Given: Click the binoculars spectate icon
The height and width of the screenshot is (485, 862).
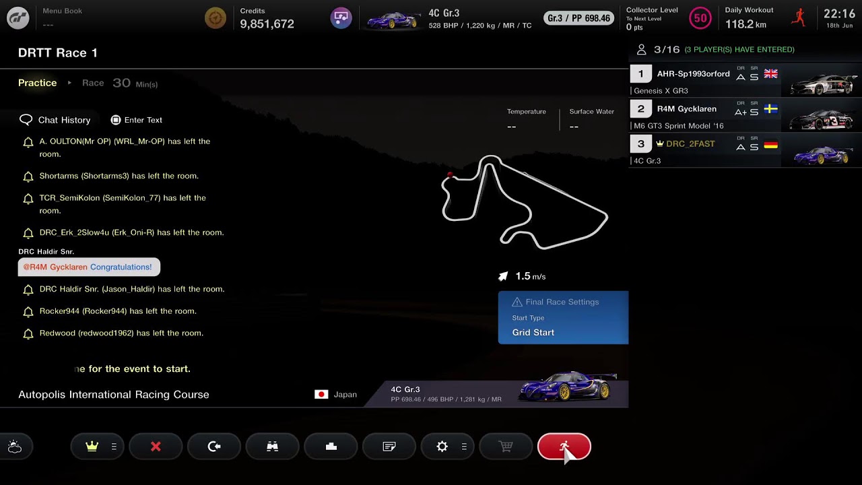Looking at the screenshot, I should click(x=273, y=447).
